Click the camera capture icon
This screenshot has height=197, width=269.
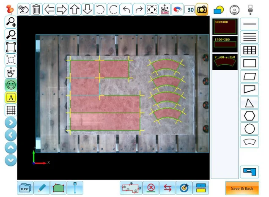tap(202, 9)
